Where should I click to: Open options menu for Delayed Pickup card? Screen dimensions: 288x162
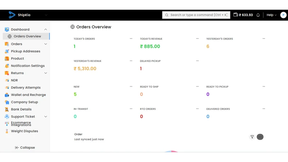(x=197, y=61)
